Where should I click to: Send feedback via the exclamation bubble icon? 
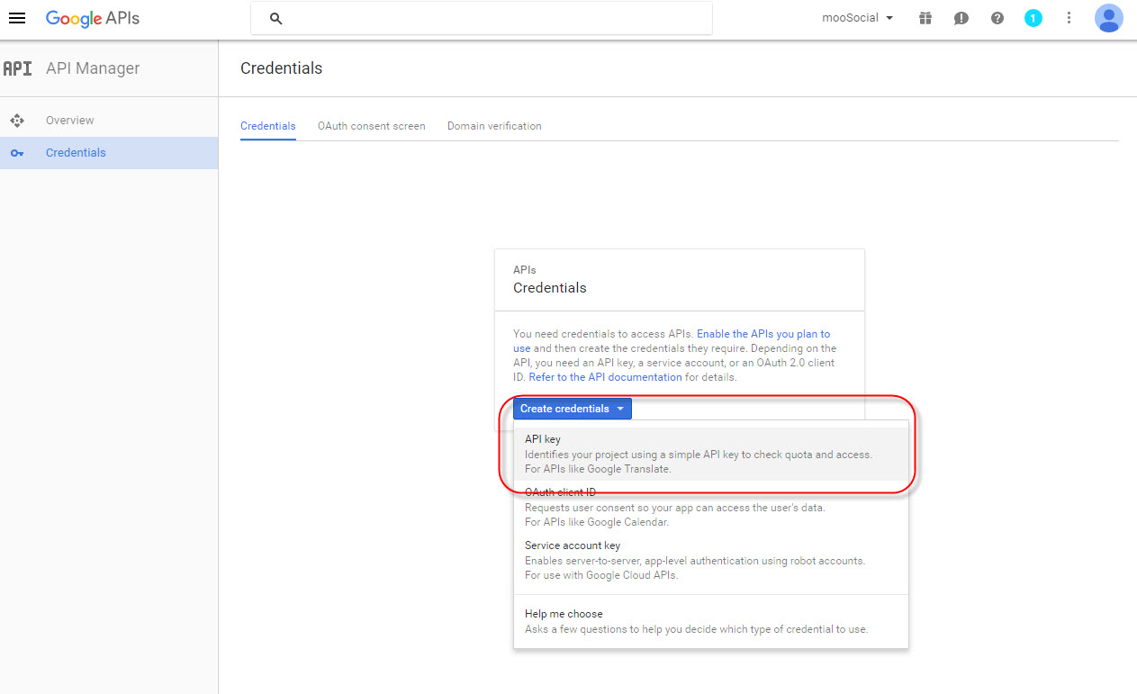[x=961, y=18]
